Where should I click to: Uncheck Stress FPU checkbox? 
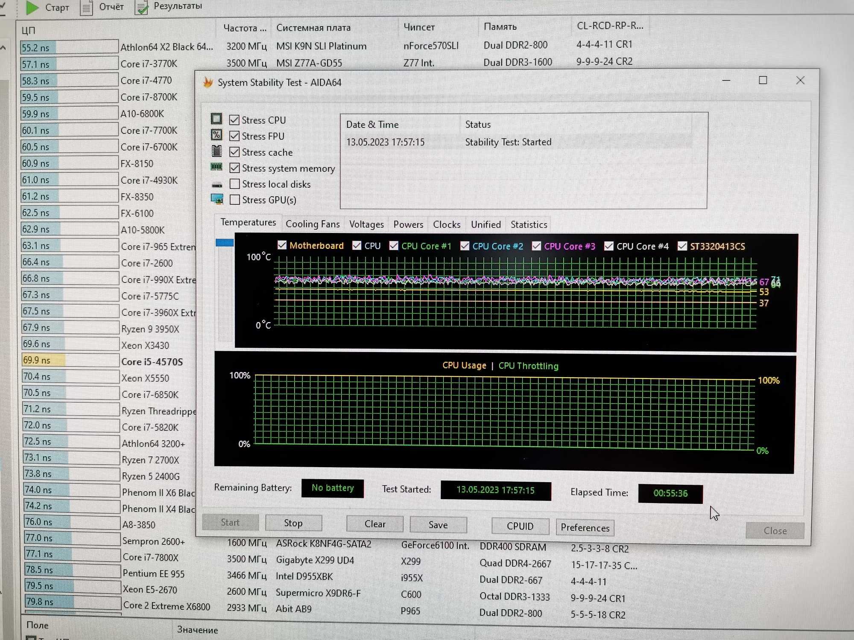coord(234,136)
